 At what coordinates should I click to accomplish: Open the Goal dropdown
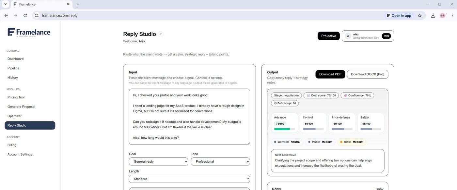pos(158,161)
